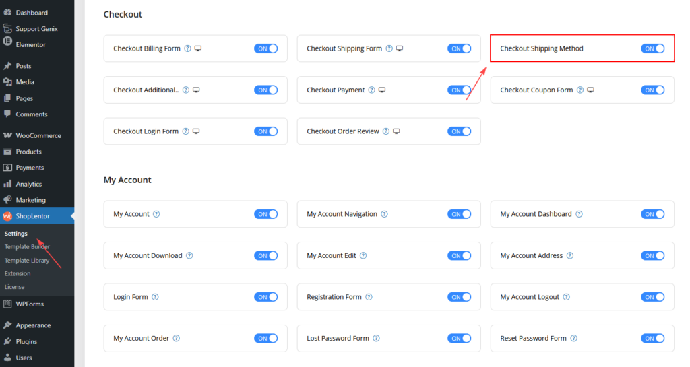Switch off the Registration Form toggle
Screen dimensions: 690x367
click(460, 297)
